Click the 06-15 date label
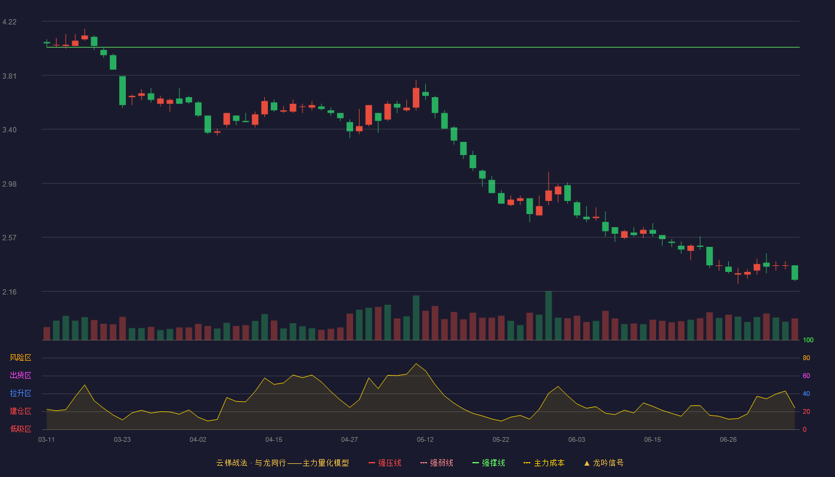The width and height of the screenshot is (835, 477). point(652,439)
